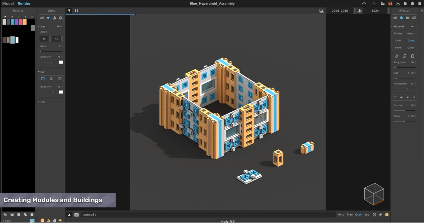Click the redo arrow in the top bar
Screen dimensions: 424x223
point(373,3)
